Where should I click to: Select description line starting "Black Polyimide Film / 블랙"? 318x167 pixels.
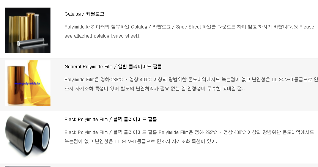pyautogui.click(x=189, y=132)
